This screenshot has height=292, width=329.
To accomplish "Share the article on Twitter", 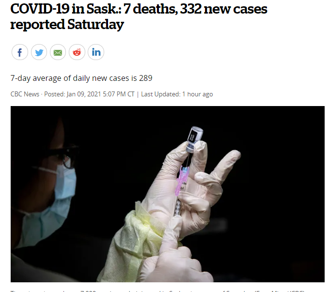I will click(39, 52).
